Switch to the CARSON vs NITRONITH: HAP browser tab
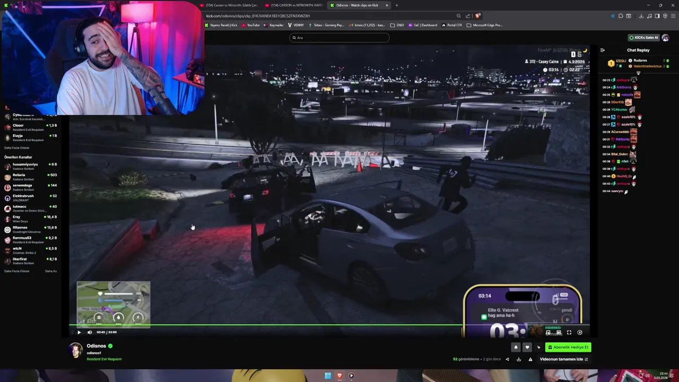The height and width of the screenshot is (382, 679). [x=294, y=5]
